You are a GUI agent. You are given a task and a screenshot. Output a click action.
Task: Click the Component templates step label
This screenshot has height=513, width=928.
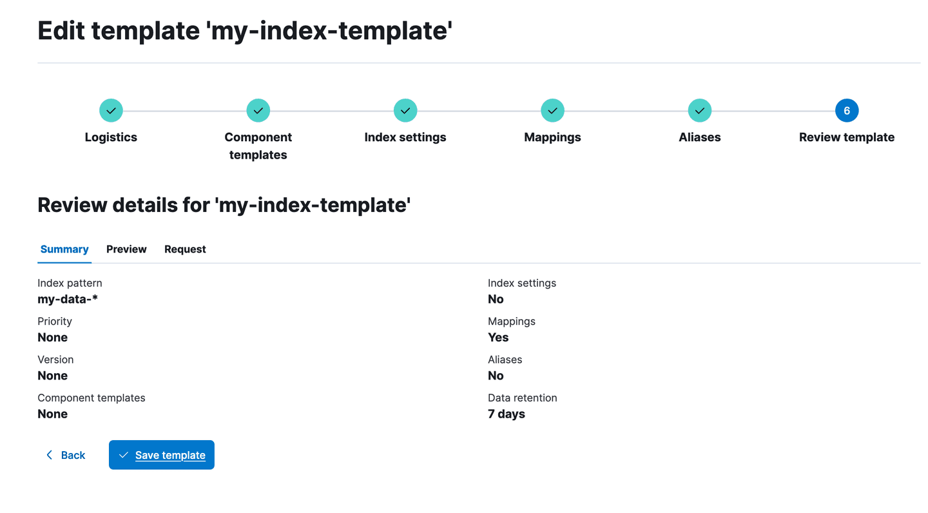[x=258, y=146]
